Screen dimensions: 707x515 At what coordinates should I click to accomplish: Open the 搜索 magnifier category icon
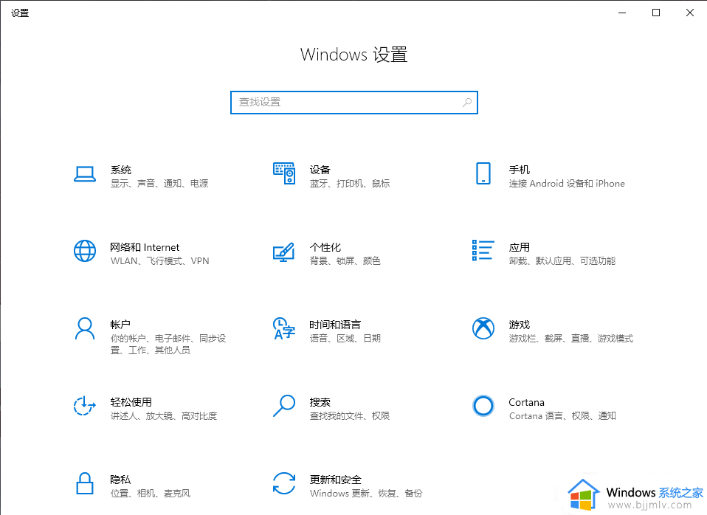coord(284,406)
